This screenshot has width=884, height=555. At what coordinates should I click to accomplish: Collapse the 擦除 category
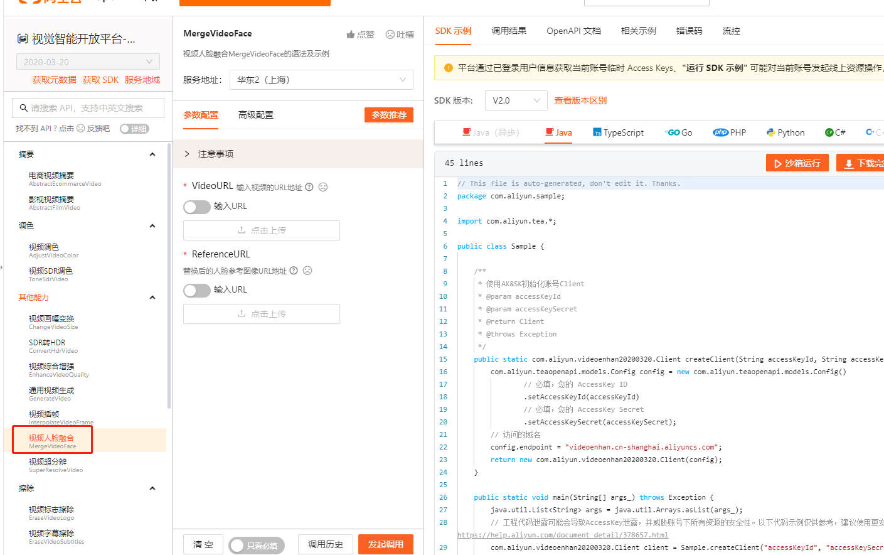point(152,488)
